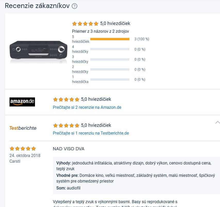
Task: Filter by 4 hviezdičky rating bar
Action: (x=110, y=49)
